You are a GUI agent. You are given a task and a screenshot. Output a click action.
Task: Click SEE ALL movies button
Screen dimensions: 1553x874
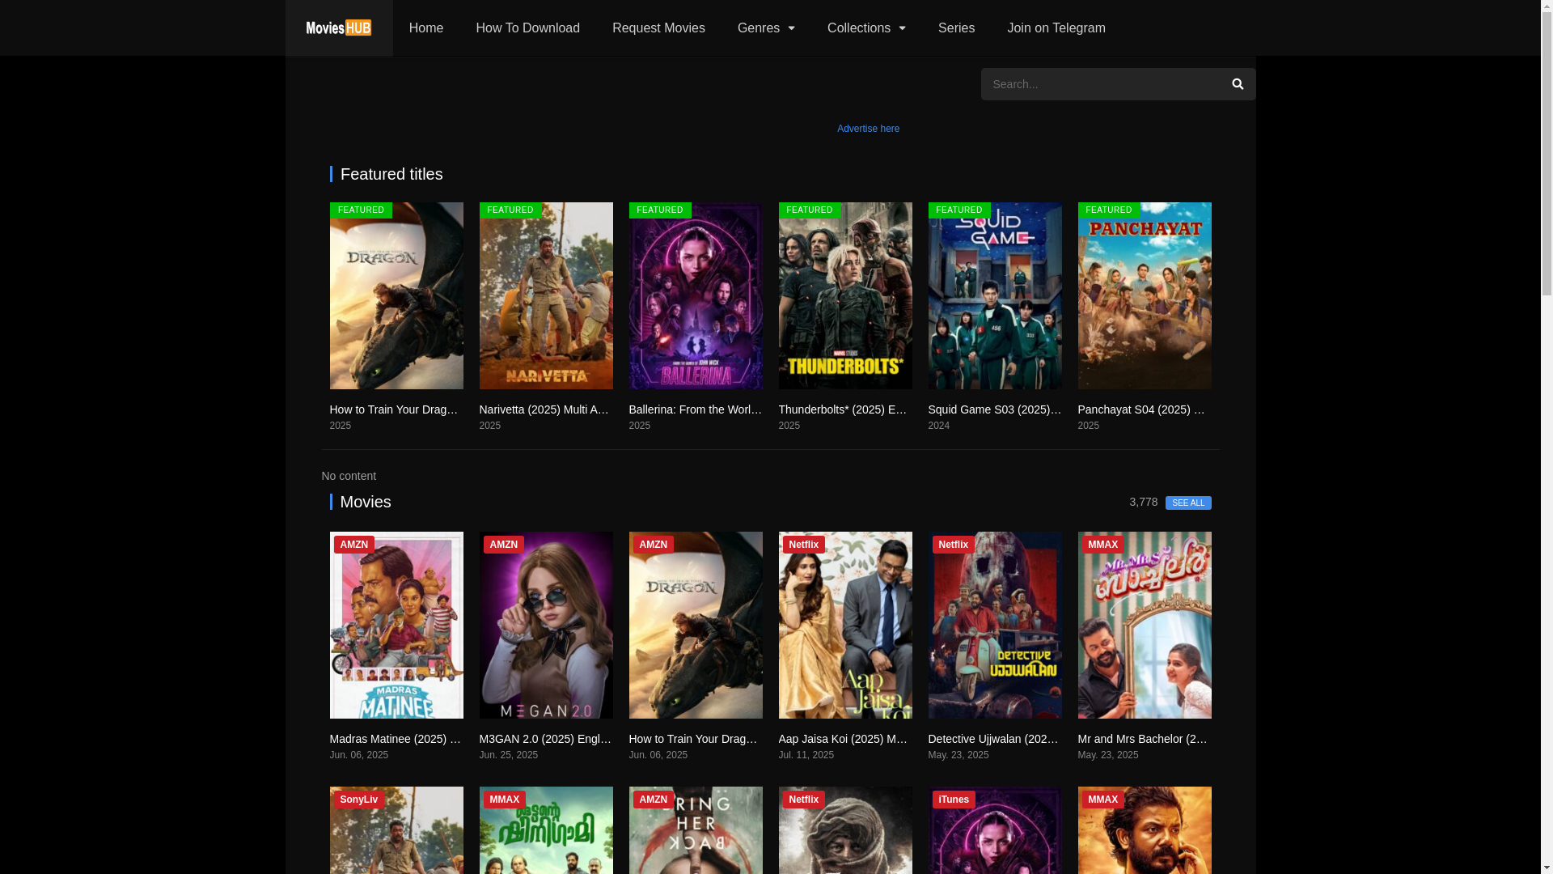tap(1188, 503)
